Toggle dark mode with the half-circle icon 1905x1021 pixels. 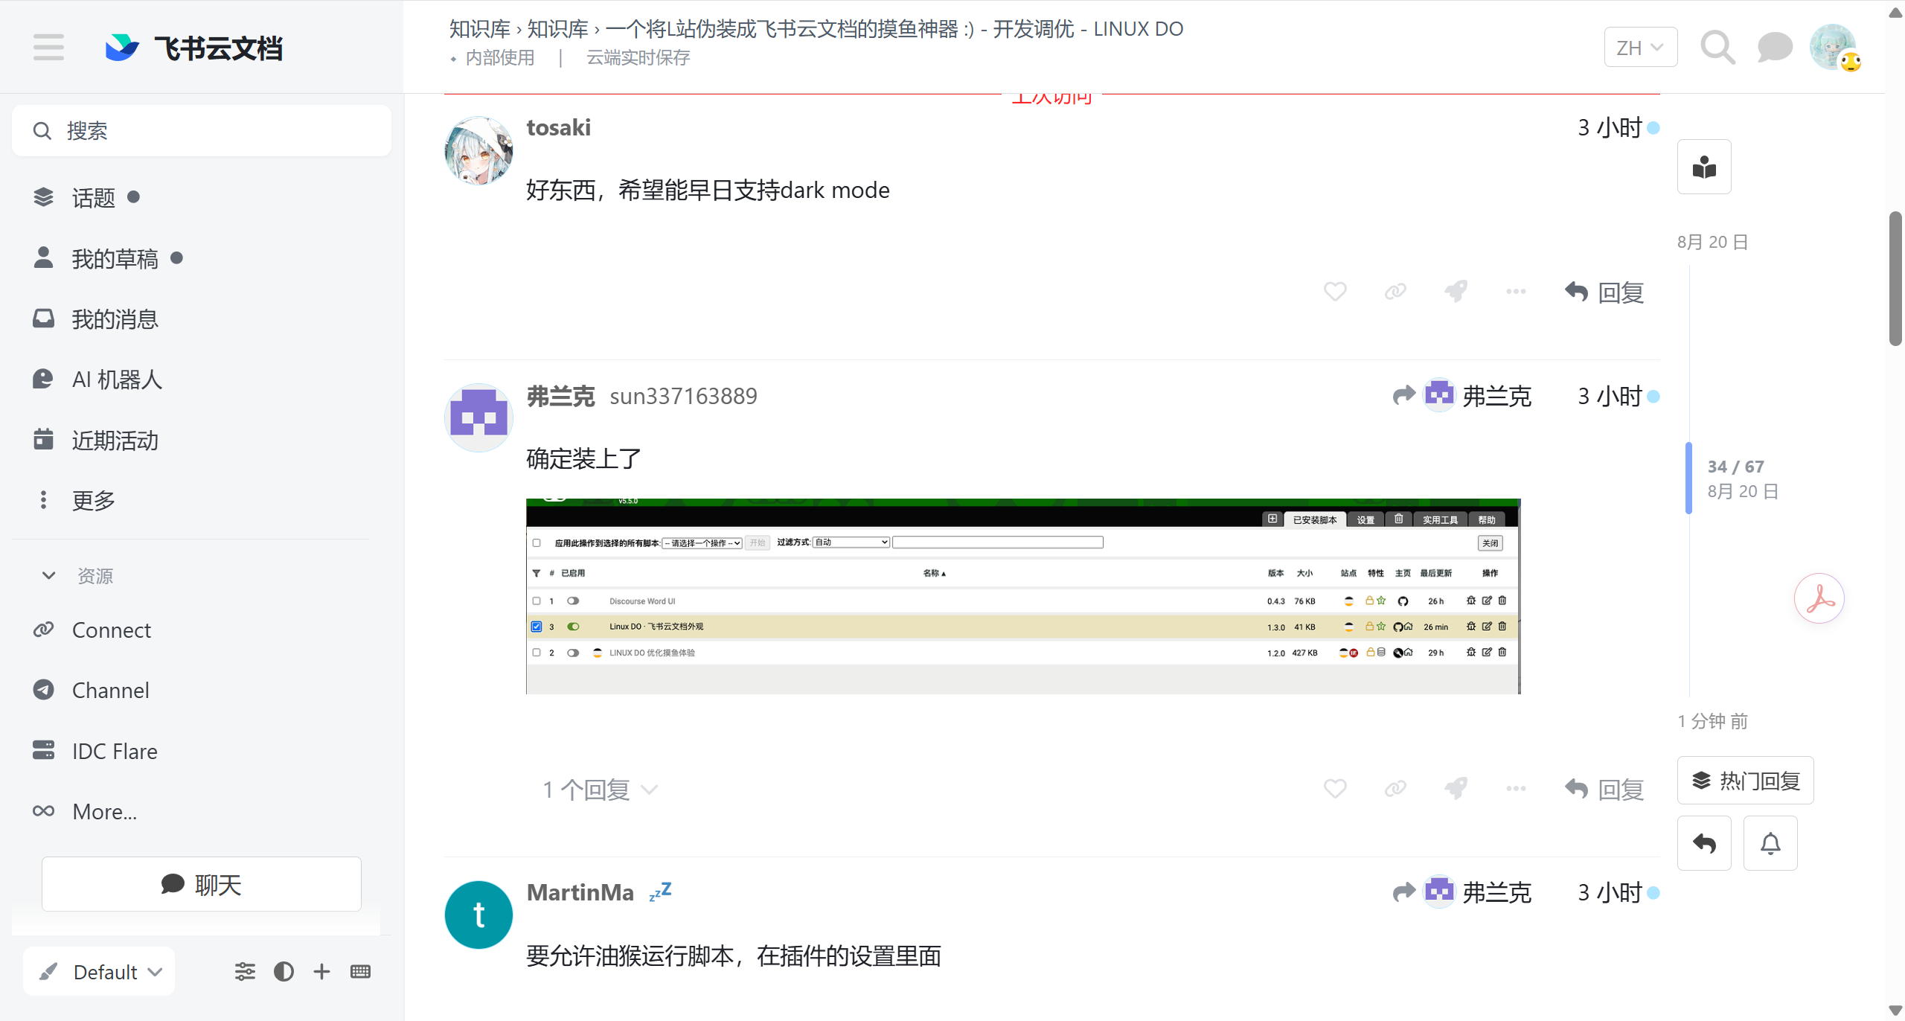click(284, 972)
